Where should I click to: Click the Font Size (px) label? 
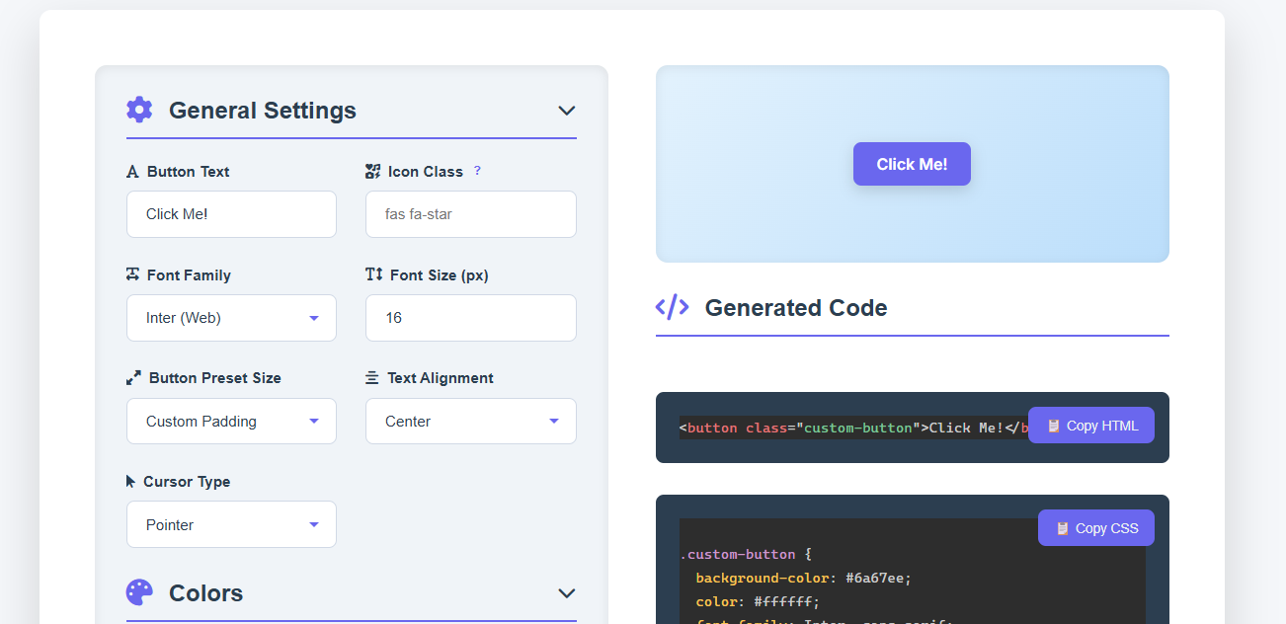pos(440,275)
